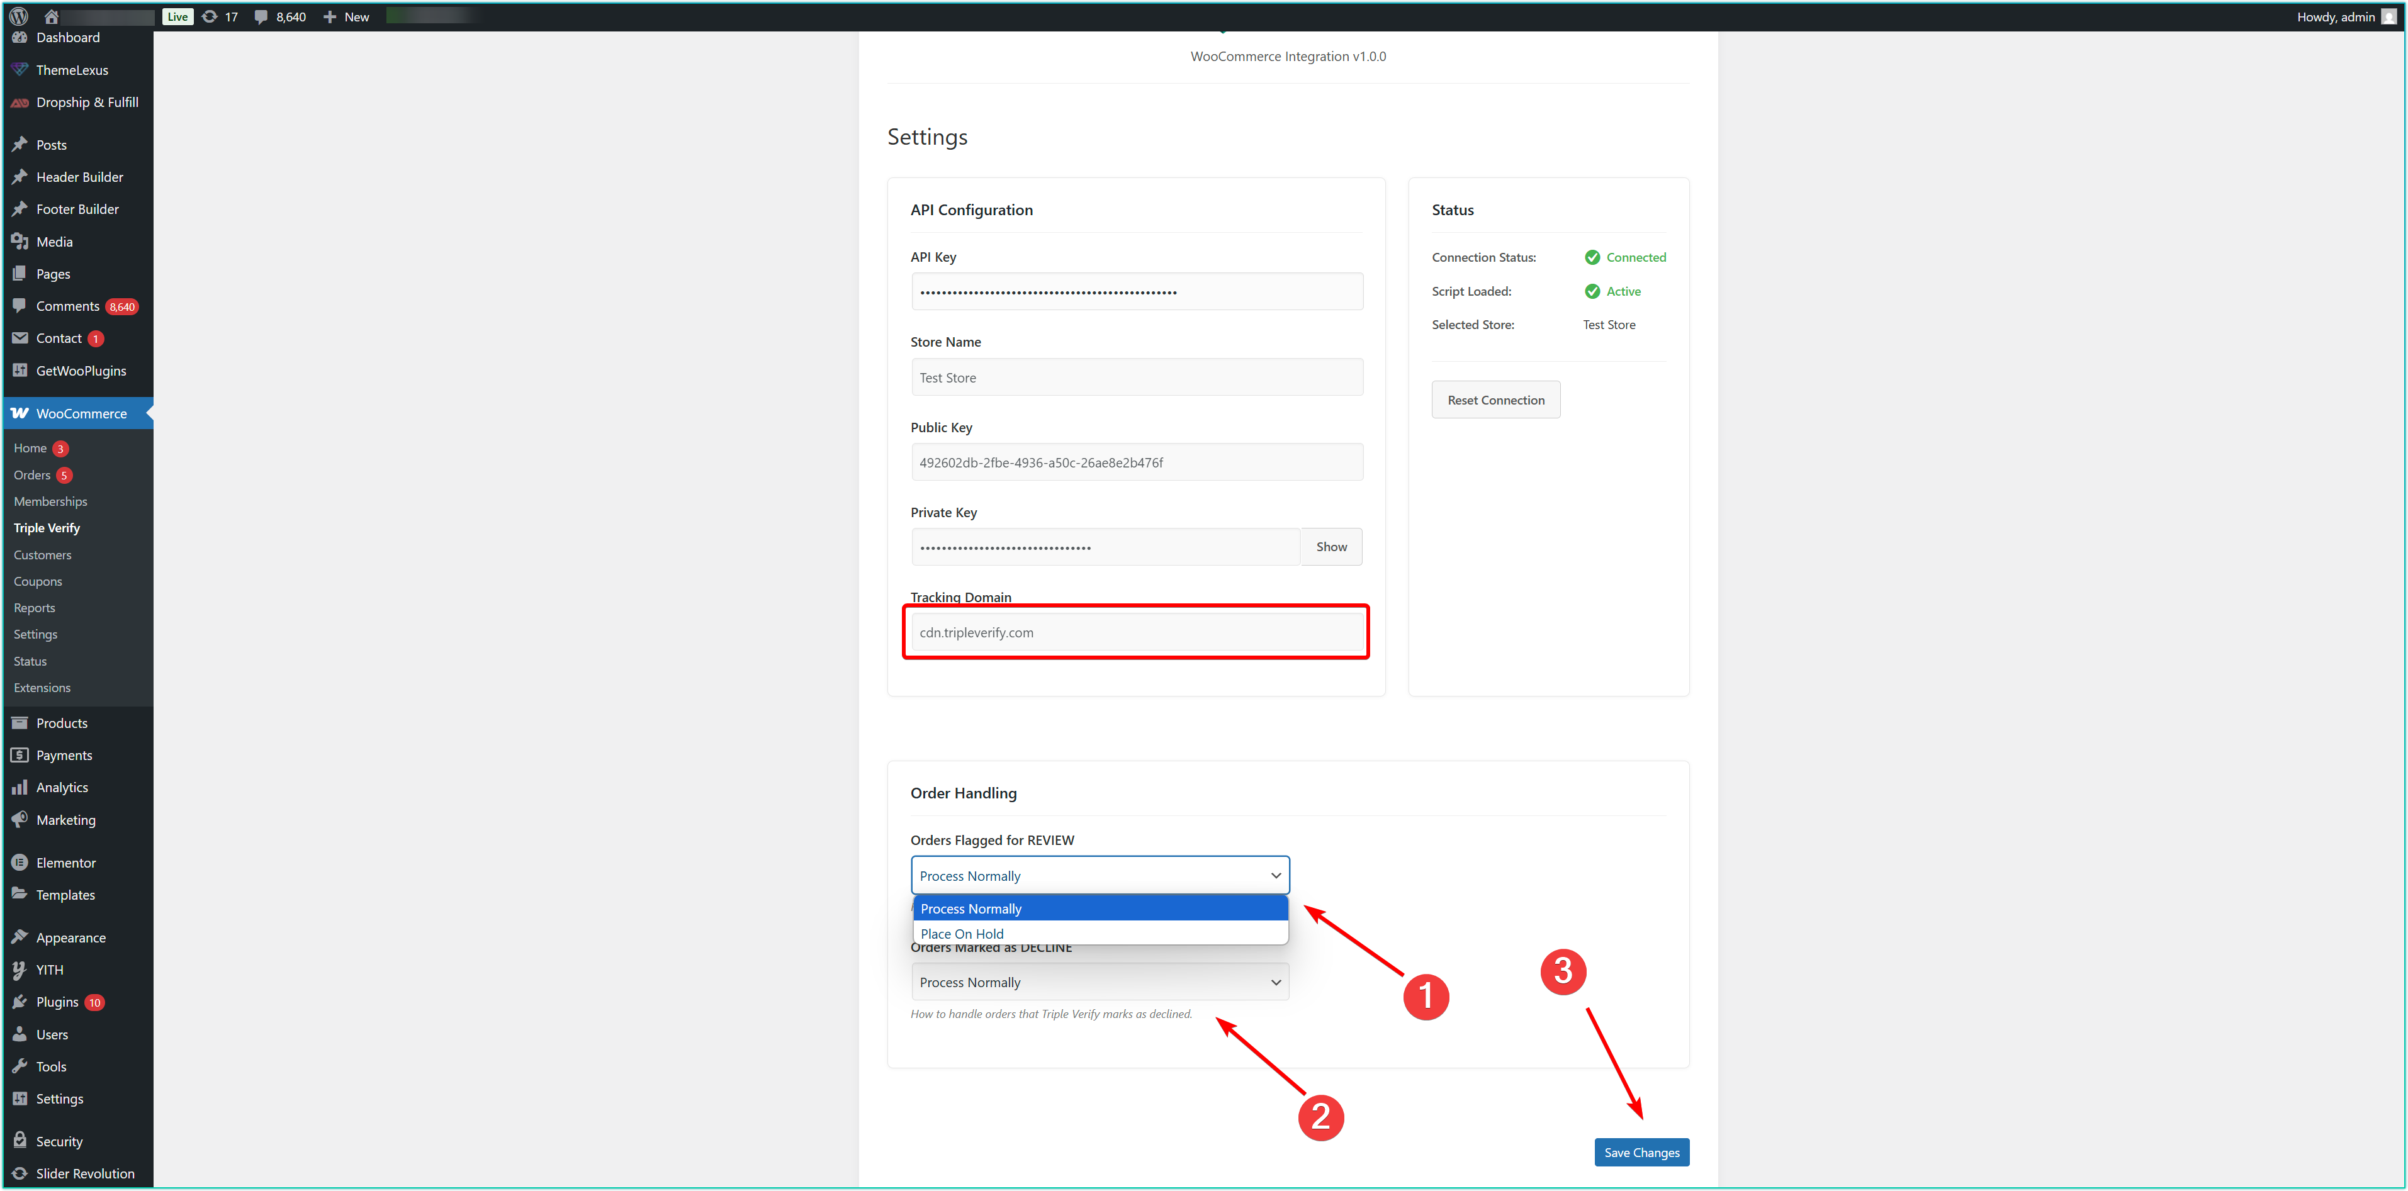This screenshot has height=1191, width=2408.
Task: Open Analytics bar chart icon
Action: 20,788
